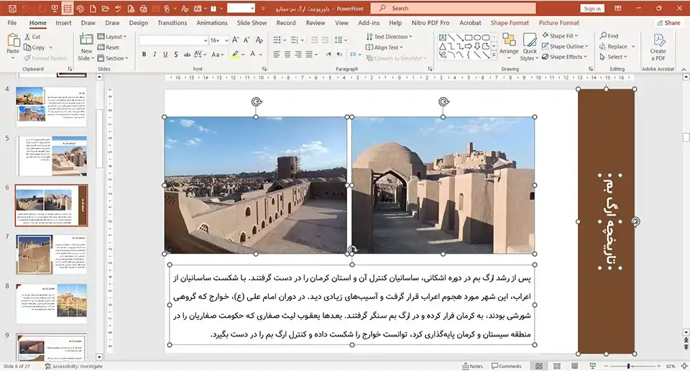Click Reset in Slides group
Image resolution: width=690 pixels, height=371 pixels.
pos(109,47)
